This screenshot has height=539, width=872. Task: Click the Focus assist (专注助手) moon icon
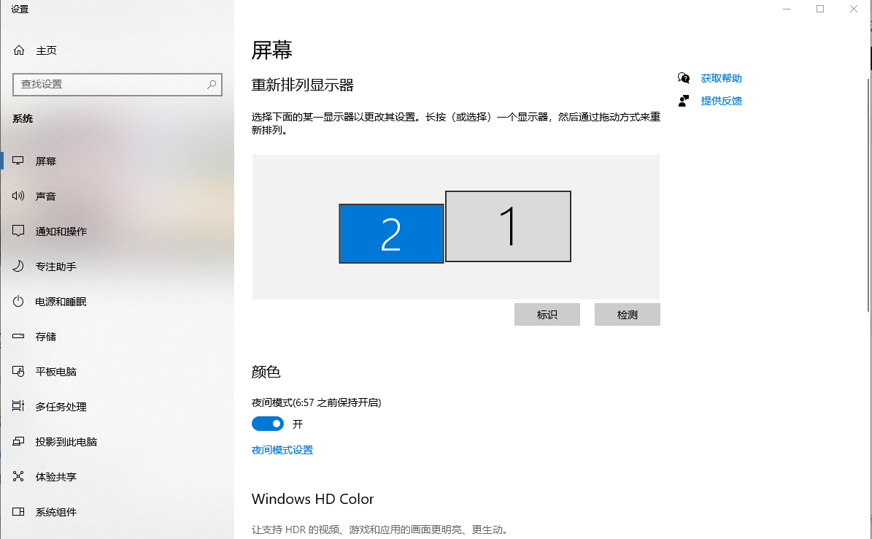pos(18,266)
